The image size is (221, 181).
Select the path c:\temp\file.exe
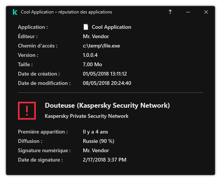101,46
